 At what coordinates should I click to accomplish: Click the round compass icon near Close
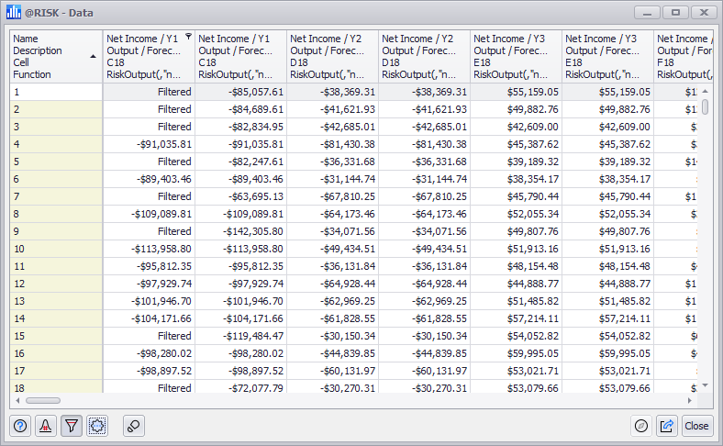pyautogui.click(x=641, y=426)
